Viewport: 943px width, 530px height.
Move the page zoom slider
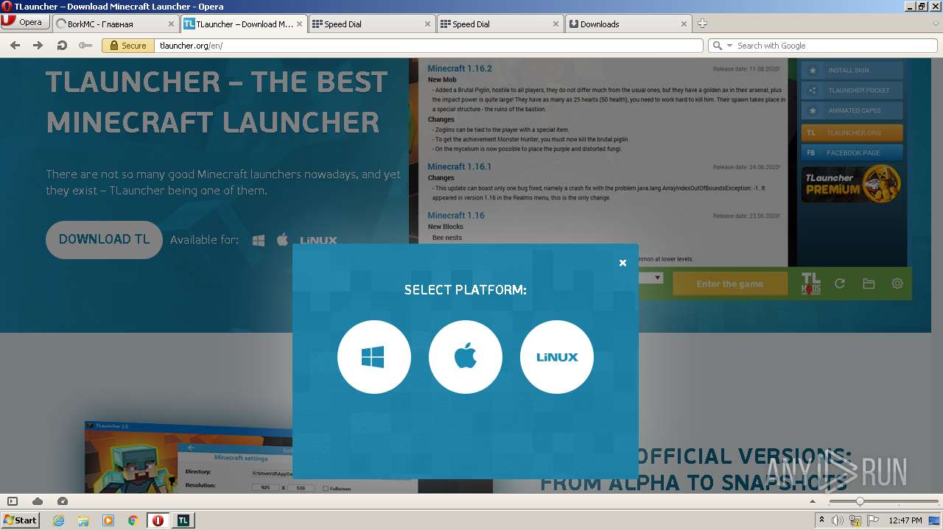tap(859, 501)
